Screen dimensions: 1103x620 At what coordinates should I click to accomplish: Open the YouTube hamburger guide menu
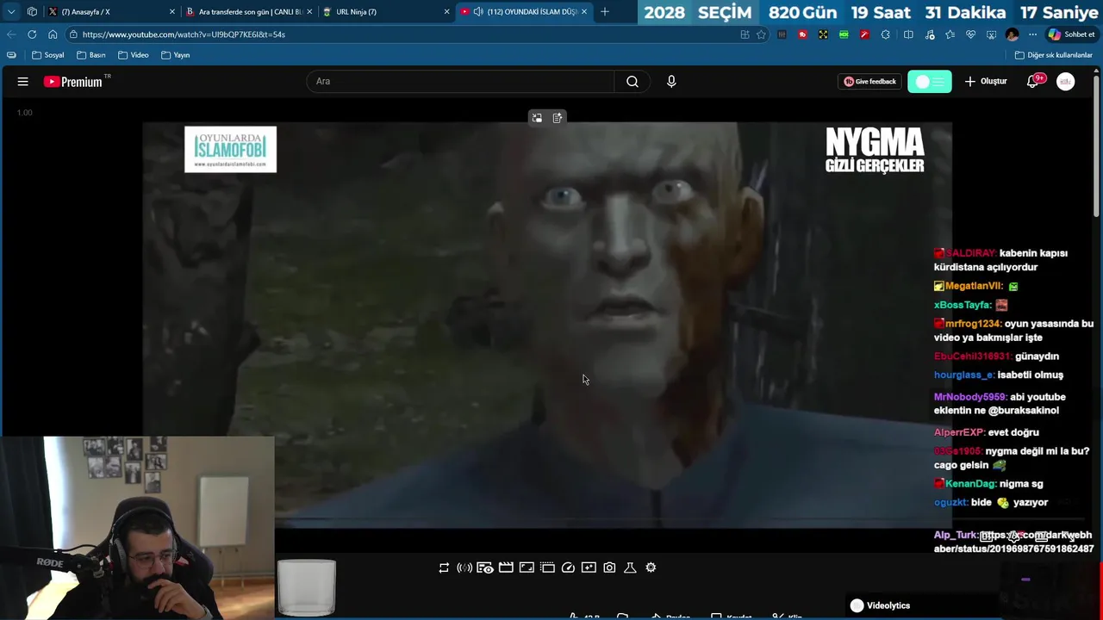tap(23, 82)
